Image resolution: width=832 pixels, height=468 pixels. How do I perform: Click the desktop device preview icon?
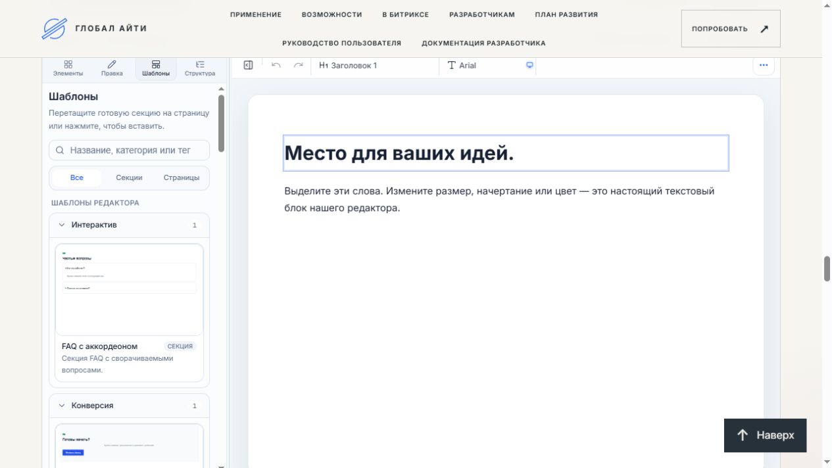pos(529,65)
